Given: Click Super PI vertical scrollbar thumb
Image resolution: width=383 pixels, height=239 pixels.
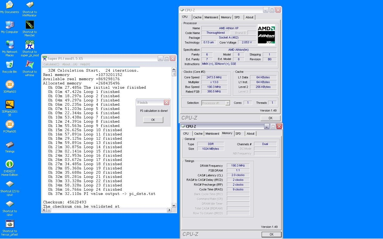Looking at the screenshot, I should [174, 74].
